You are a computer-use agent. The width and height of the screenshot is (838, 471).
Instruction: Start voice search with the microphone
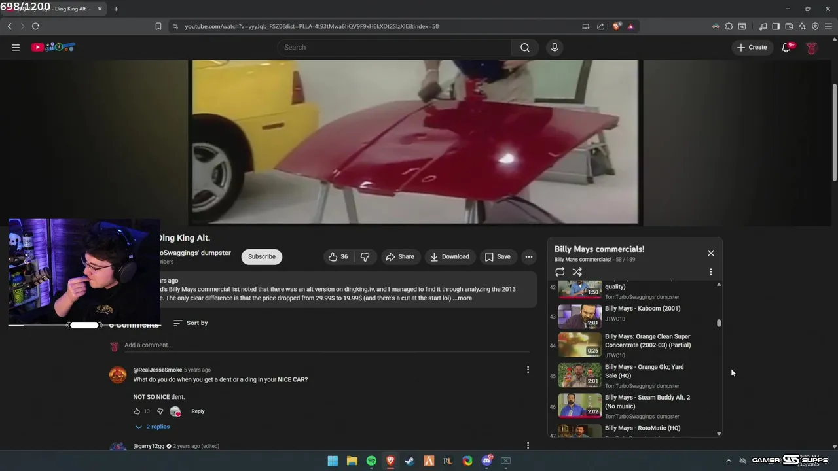point(555,47)
